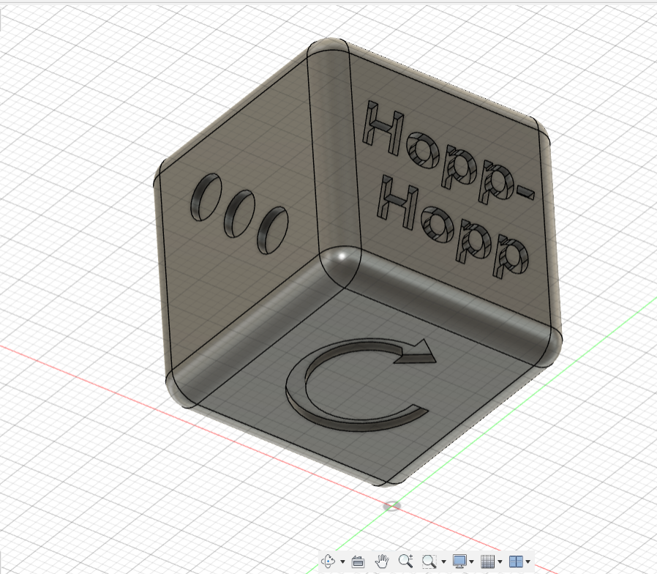Viewport: 657px width, 574px height.
Task: Click the Viewports layout icon
Action: click(x=516, y=561)
